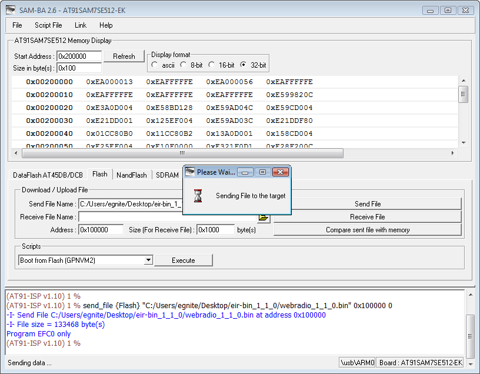Image resolution: width=480 pixels, height=374 pixels.
Task: Click memory value 0xE21DDF80
Action: (289, 121)
